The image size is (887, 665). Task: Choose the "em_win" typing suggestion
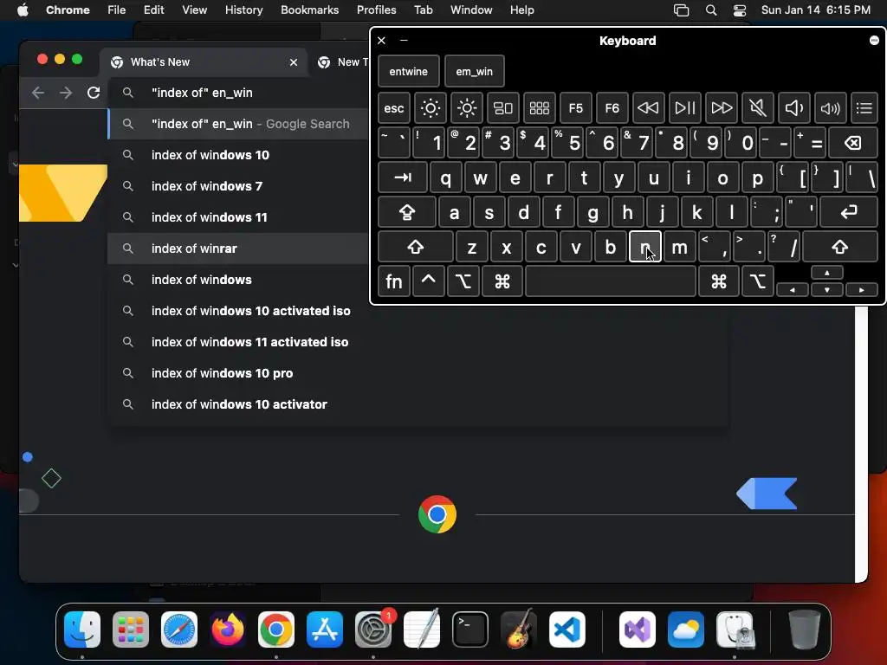(474, 72)
